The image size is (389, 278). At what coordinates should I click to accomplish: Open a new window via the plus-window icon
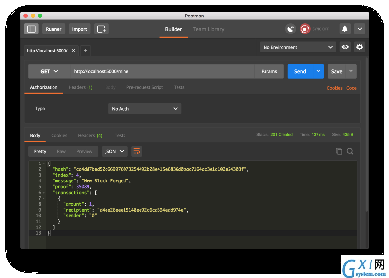pyautogui.click(x=101, y=29)
